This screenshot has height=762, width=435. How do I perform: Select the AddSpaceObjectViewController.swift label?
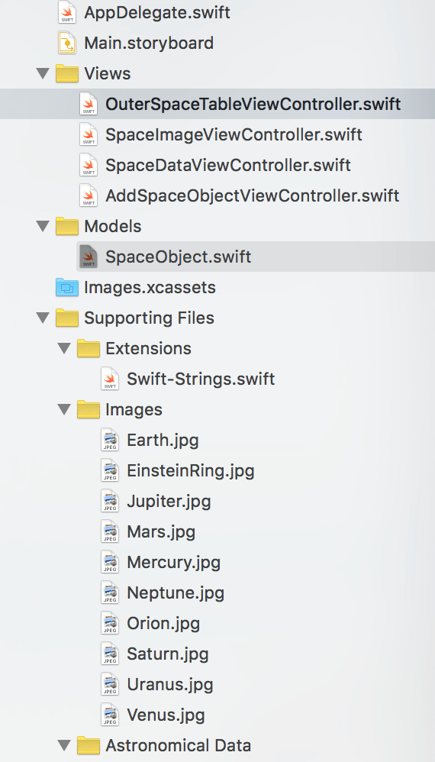[x=252, y=196]
